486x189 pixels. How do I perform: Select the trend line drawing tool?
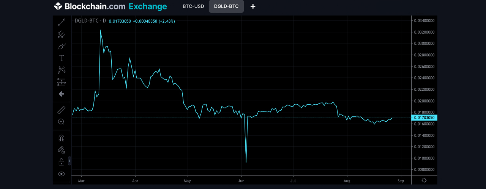coord(61,23)
